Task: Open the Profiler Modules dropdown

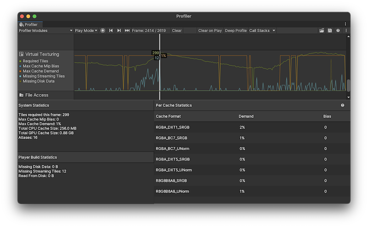Action: (x=46, y=31)
